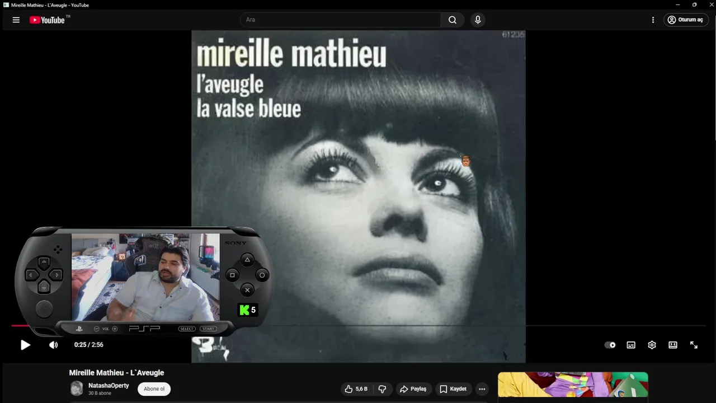Click the PSP analog stick
This screenshot has width=716, height=403.
(44, 308)
